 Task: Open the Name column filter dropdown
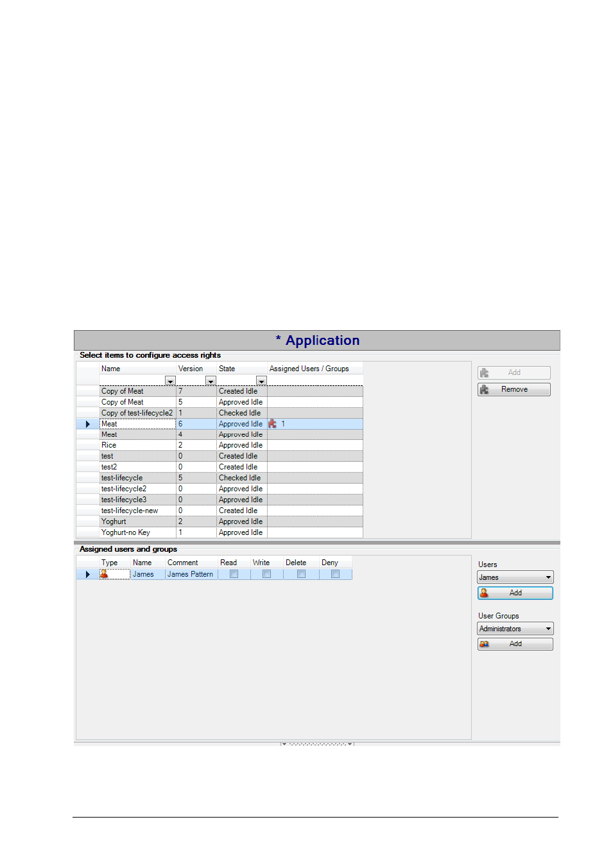170,381
